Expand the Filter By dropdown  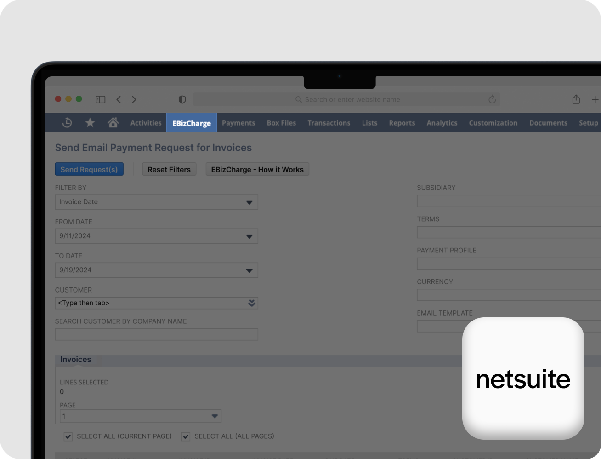tap(249, 202)
